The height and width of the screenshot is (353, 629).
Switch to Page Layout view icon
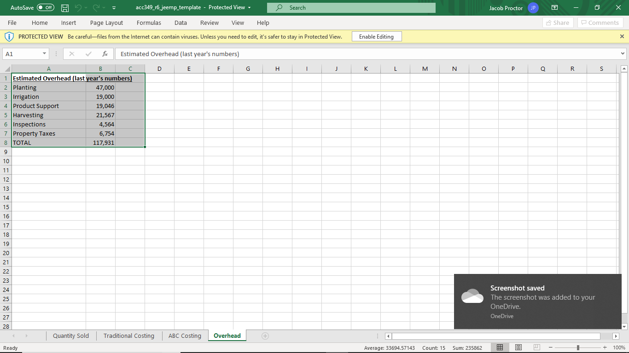coord(518,347)
